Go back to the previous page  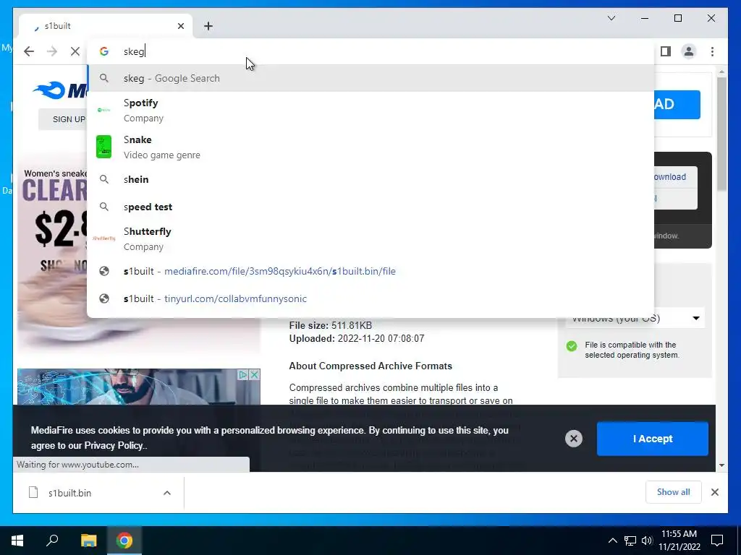(29, 51)
